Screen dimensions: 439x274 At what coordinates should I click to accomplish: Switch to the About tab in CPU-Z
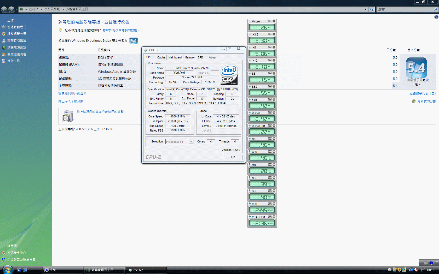point(212,57)
